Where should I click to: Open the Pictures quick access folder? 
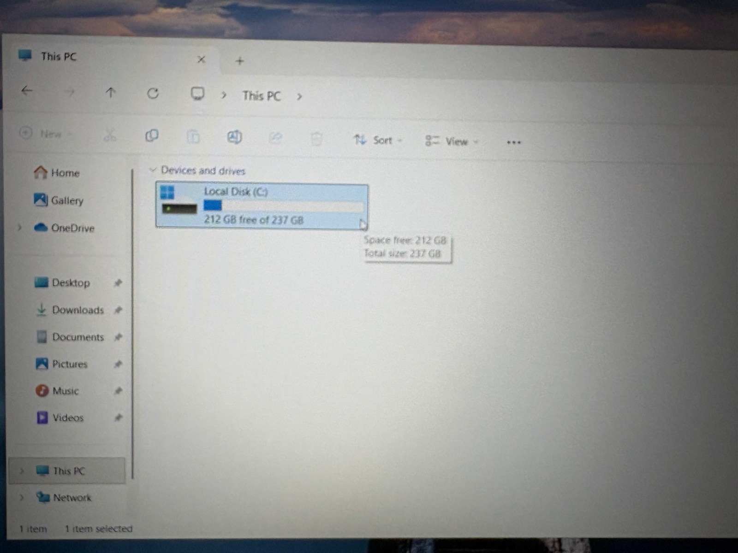[x=62, y=364]
